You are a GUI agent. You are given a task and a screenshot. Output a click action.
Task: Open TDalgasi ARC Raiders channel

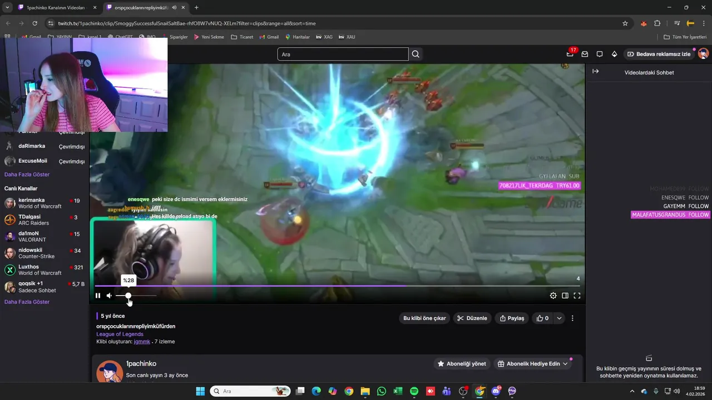coord(44,220)
